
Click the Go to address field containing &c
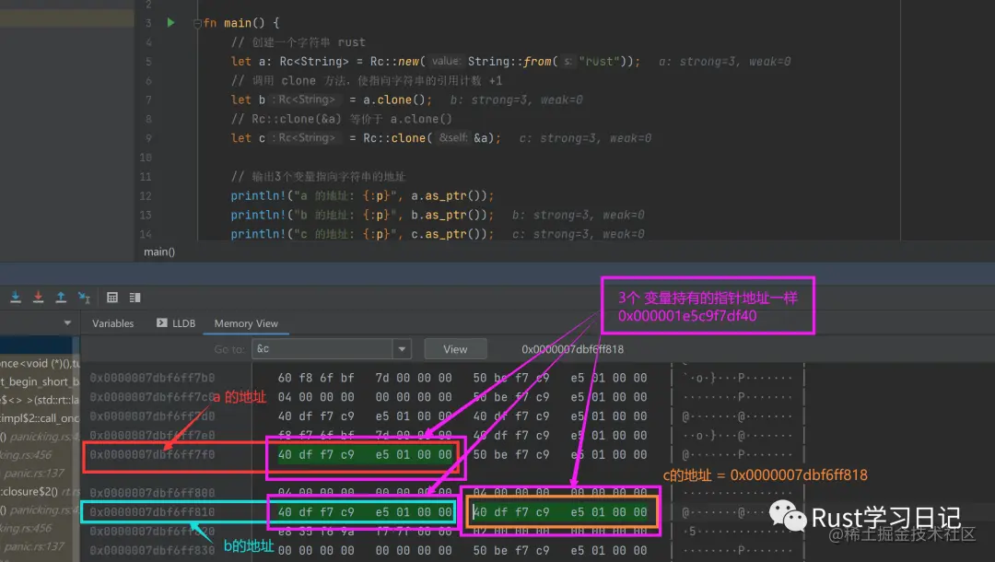323,349
